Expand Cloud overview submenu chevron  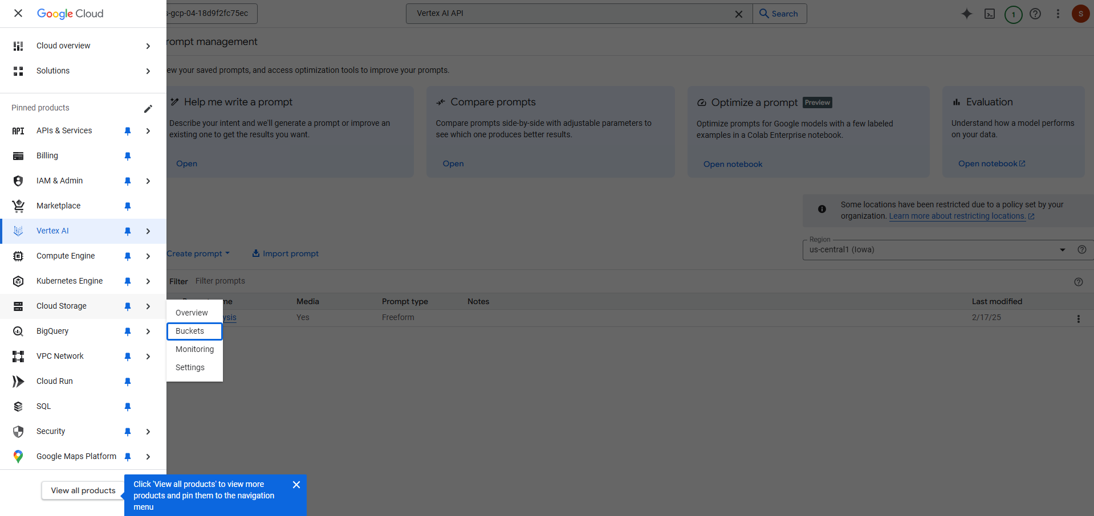[x=148, y=46]
